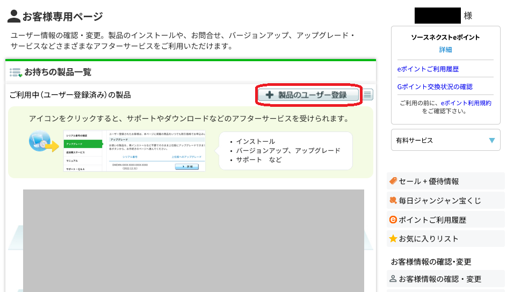This screenshot has height=292, width=528.
Task: Select the star icon beside お気に入りリスト
Action: coord(393,239)
